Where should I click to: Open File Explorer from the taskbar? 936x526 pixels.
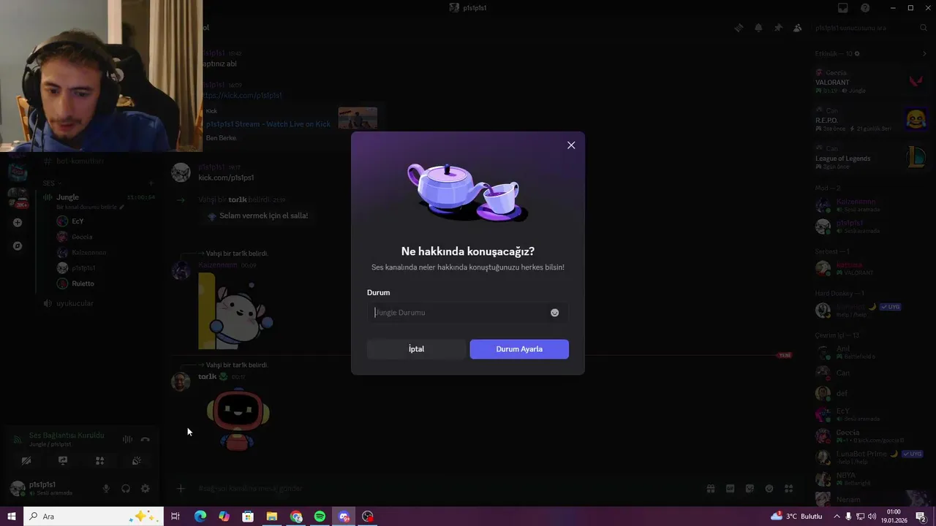pyautogui.click(x=272, y=517)
